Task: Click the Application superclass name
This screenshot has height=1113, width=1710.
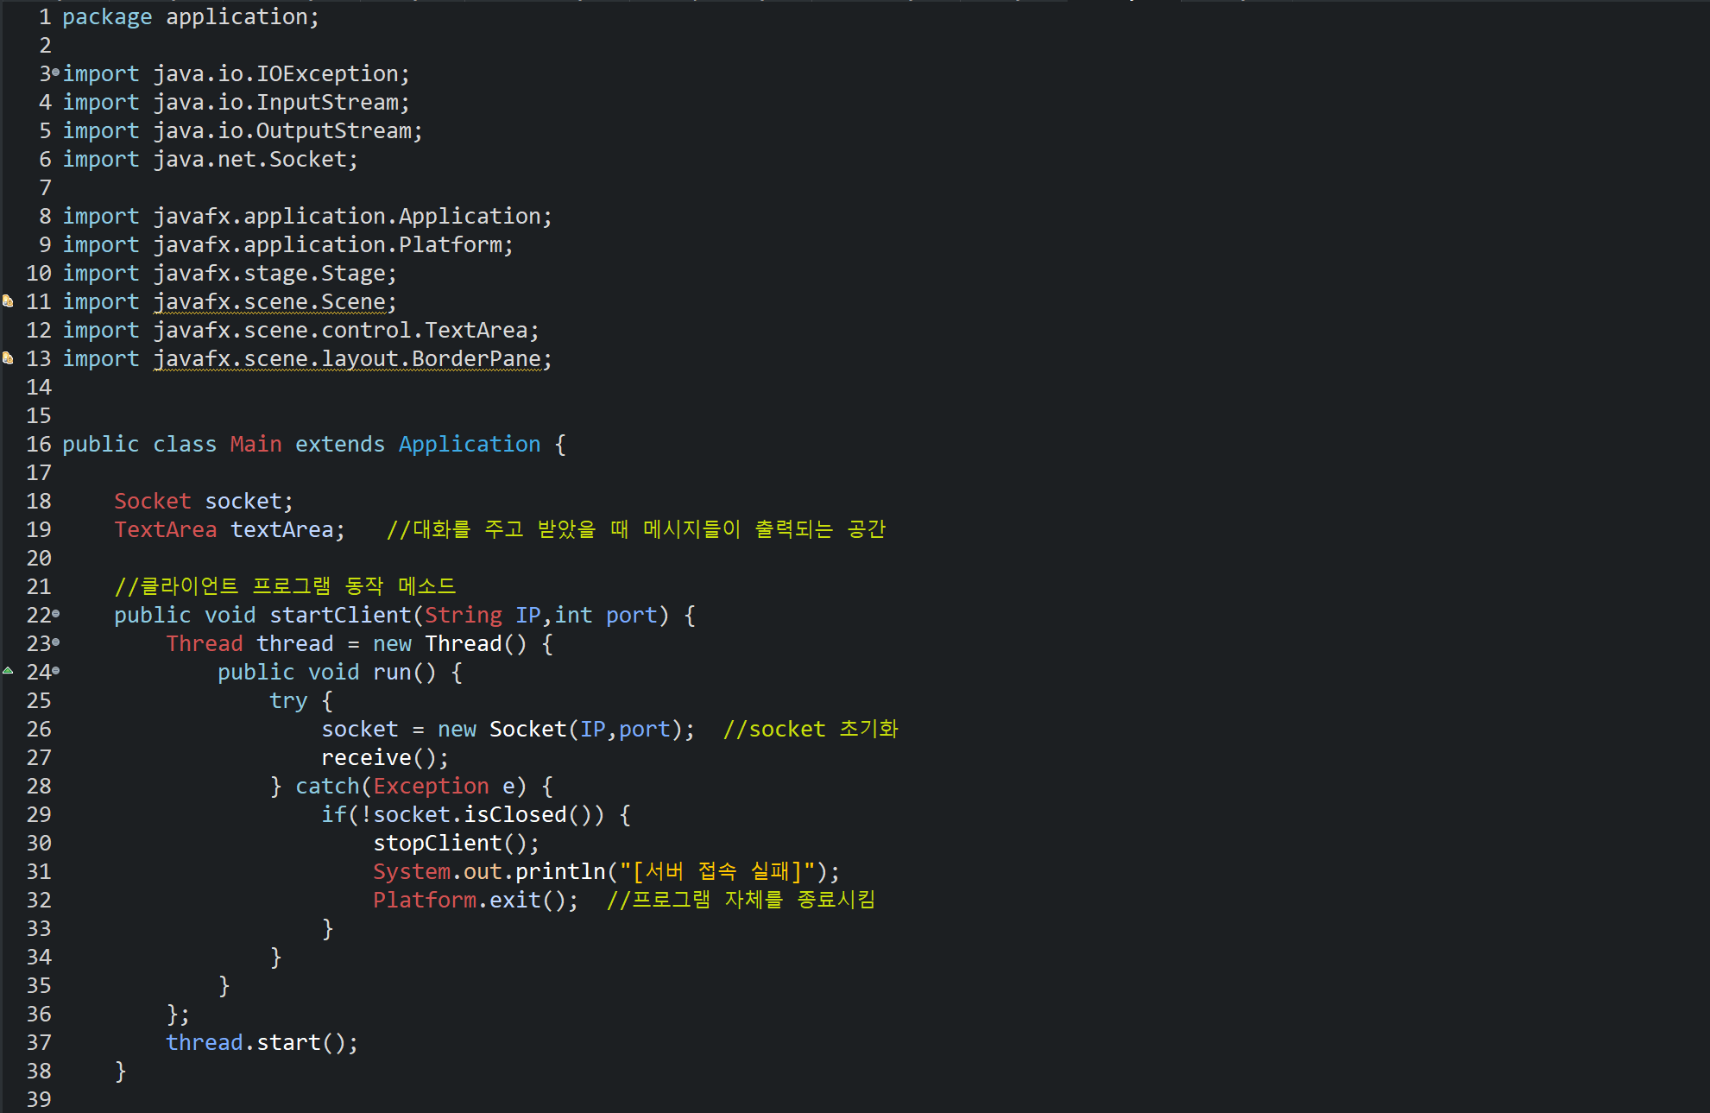Action: click(x=469, y=445)
